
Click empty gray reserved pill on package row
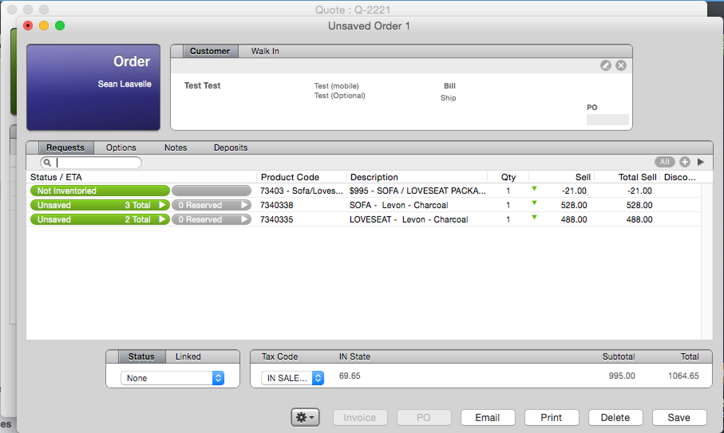tap(212, 191)
